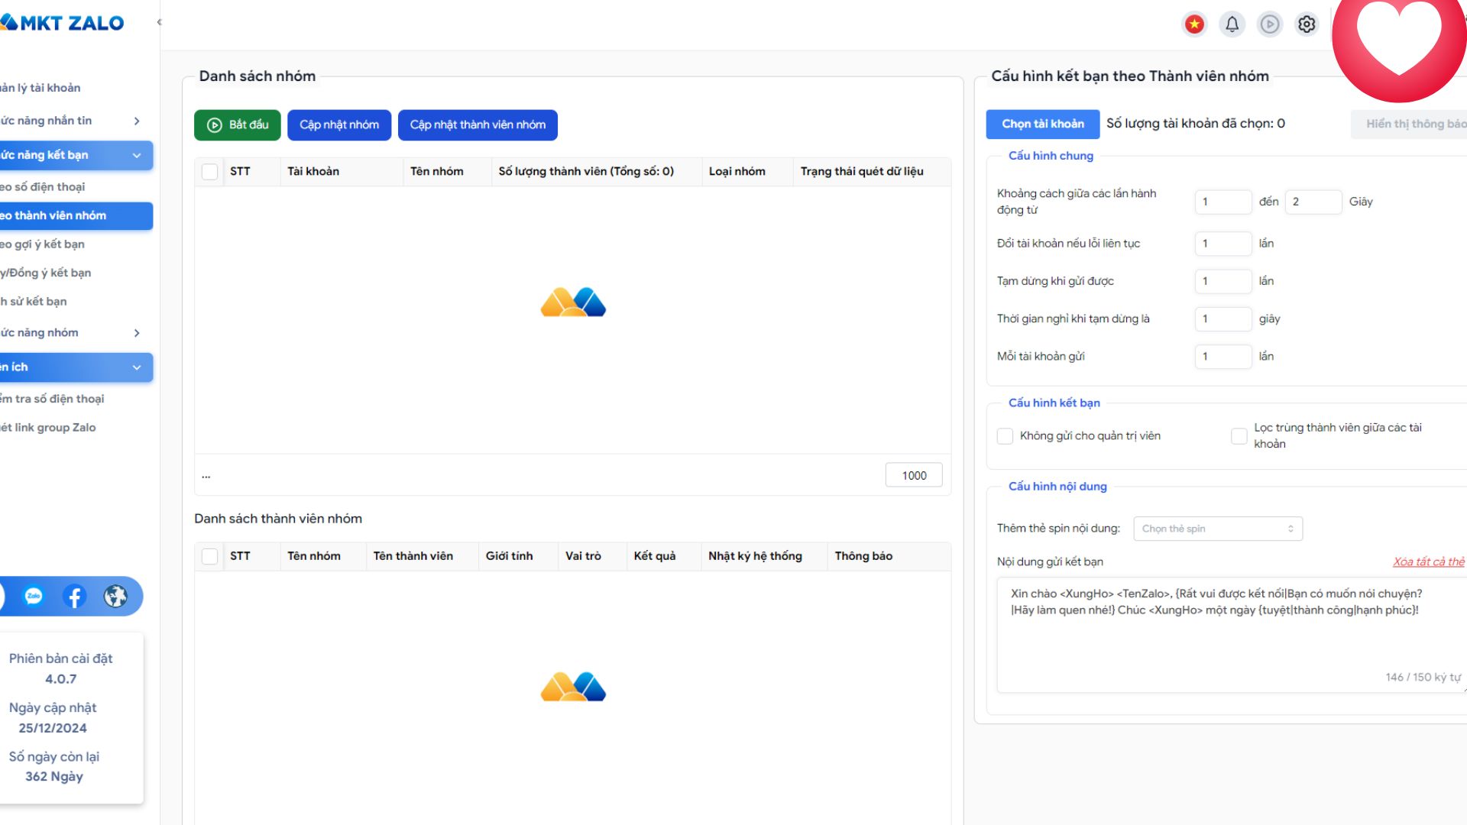This screenshot has height=825, width=1467.
Task: Click Cập nhật thành viên nhóm button
Action: pyautogui.click(x=478, y=125)
